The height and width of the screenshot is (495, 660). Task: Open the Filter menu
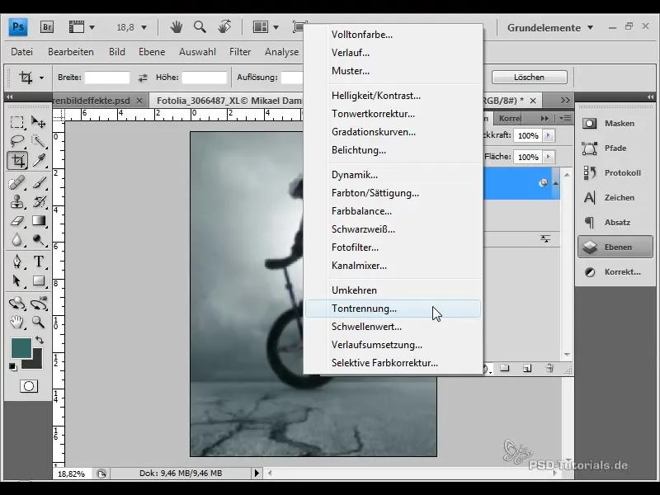[240, 52]
